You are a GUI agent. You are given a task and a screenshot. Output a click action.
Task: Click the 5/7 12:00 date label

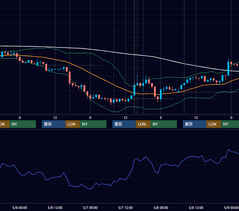click(125, 207)
